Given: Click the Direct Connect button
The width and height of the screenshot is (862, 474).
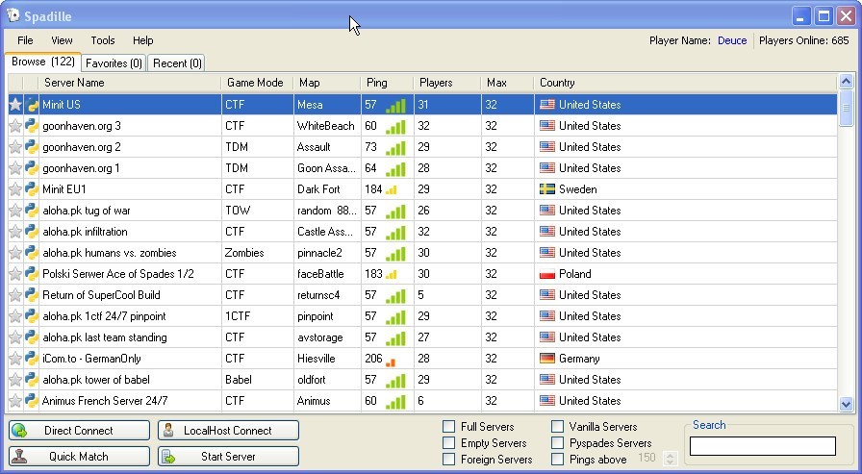Looking at the screenshot, I should (79, 431).
